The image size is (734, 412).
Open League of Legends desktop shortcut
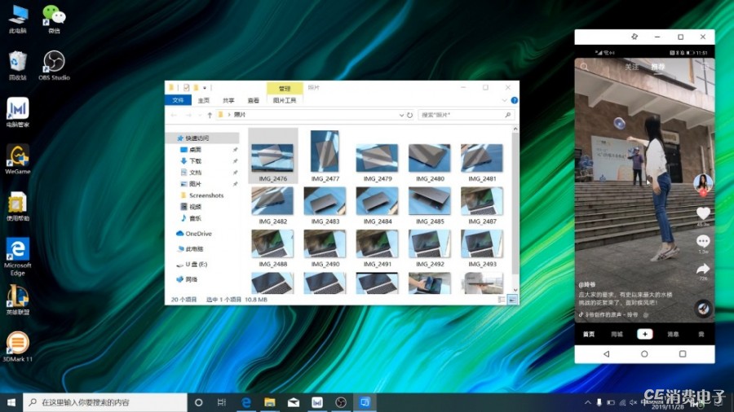click(x=18, y=300)
